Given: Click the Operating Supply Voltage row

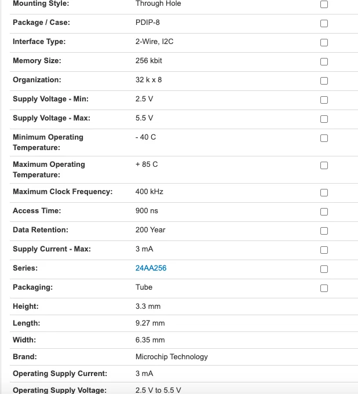Looking at the screenshot, I should coord(184,388).
